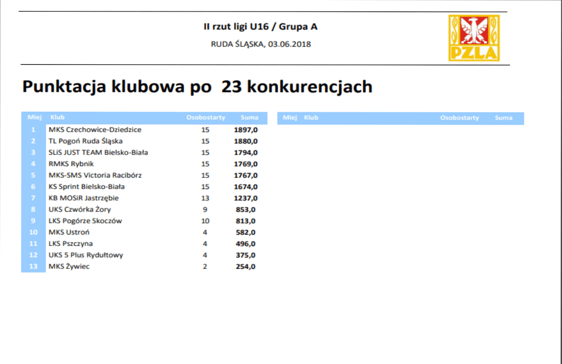
Task: Click the title 'Punktacja klubowa po 23 konkurencjach'
Action: [x=197, y=87]
